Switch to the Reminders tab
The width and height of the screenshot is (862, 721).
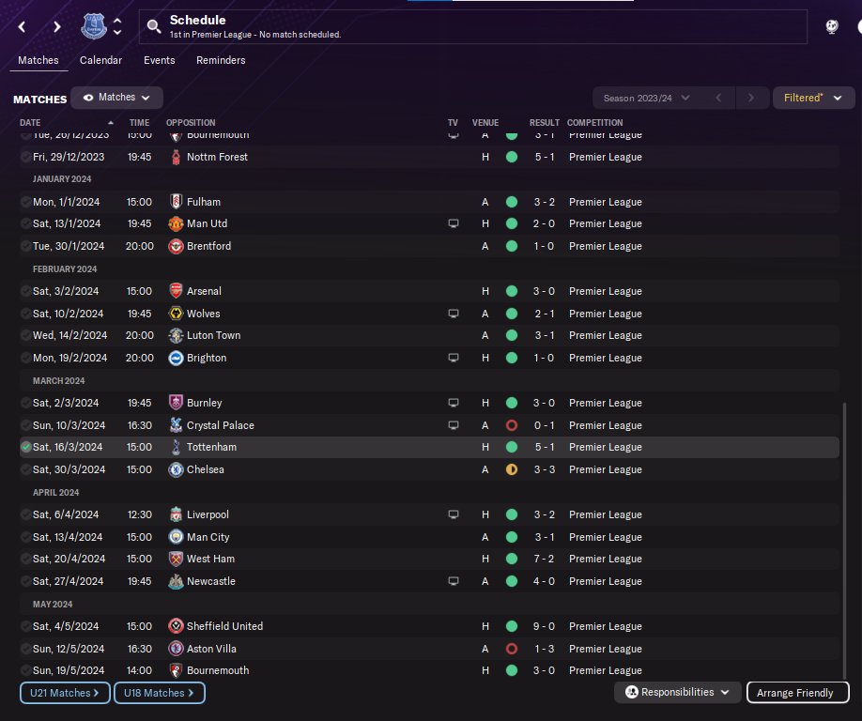pos(221,60)
